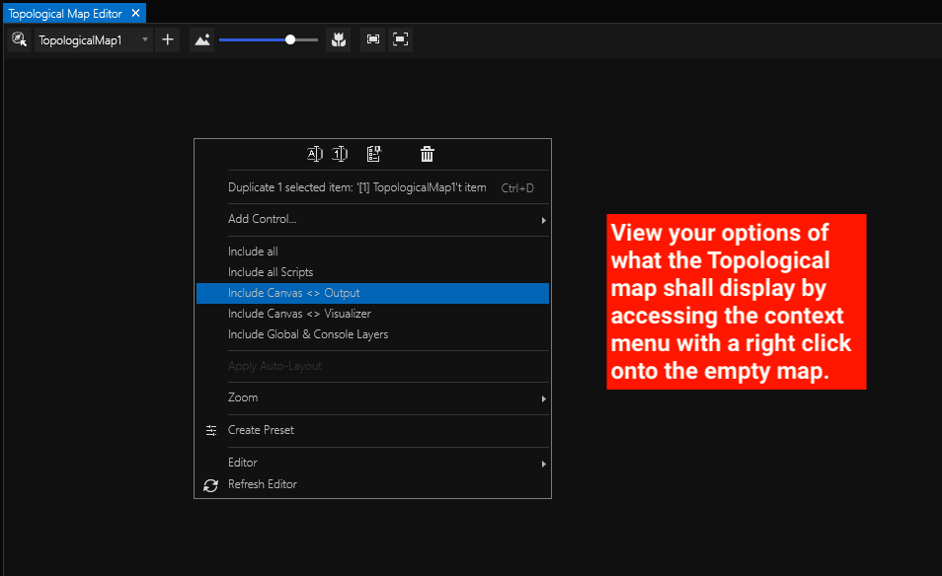Close the Topological Map Editor tab
The image size is (942, 576).
tap(135, 13)
